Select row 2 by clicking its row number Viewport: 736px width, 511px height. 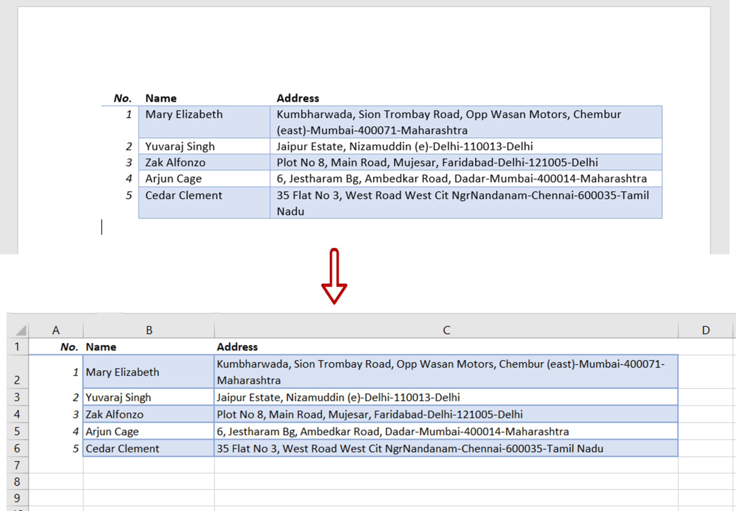17,372
